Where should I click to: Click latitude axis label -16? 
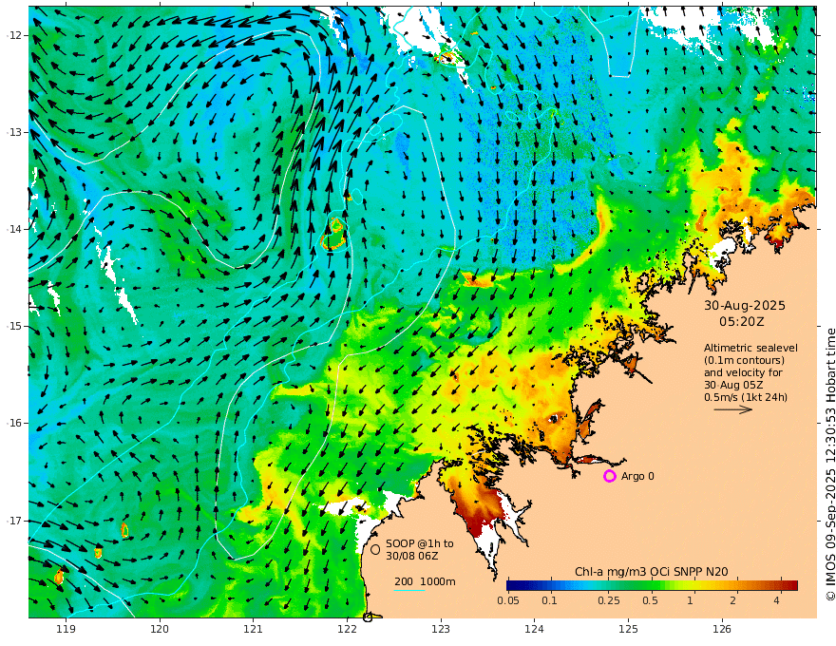tap(14, 423)
